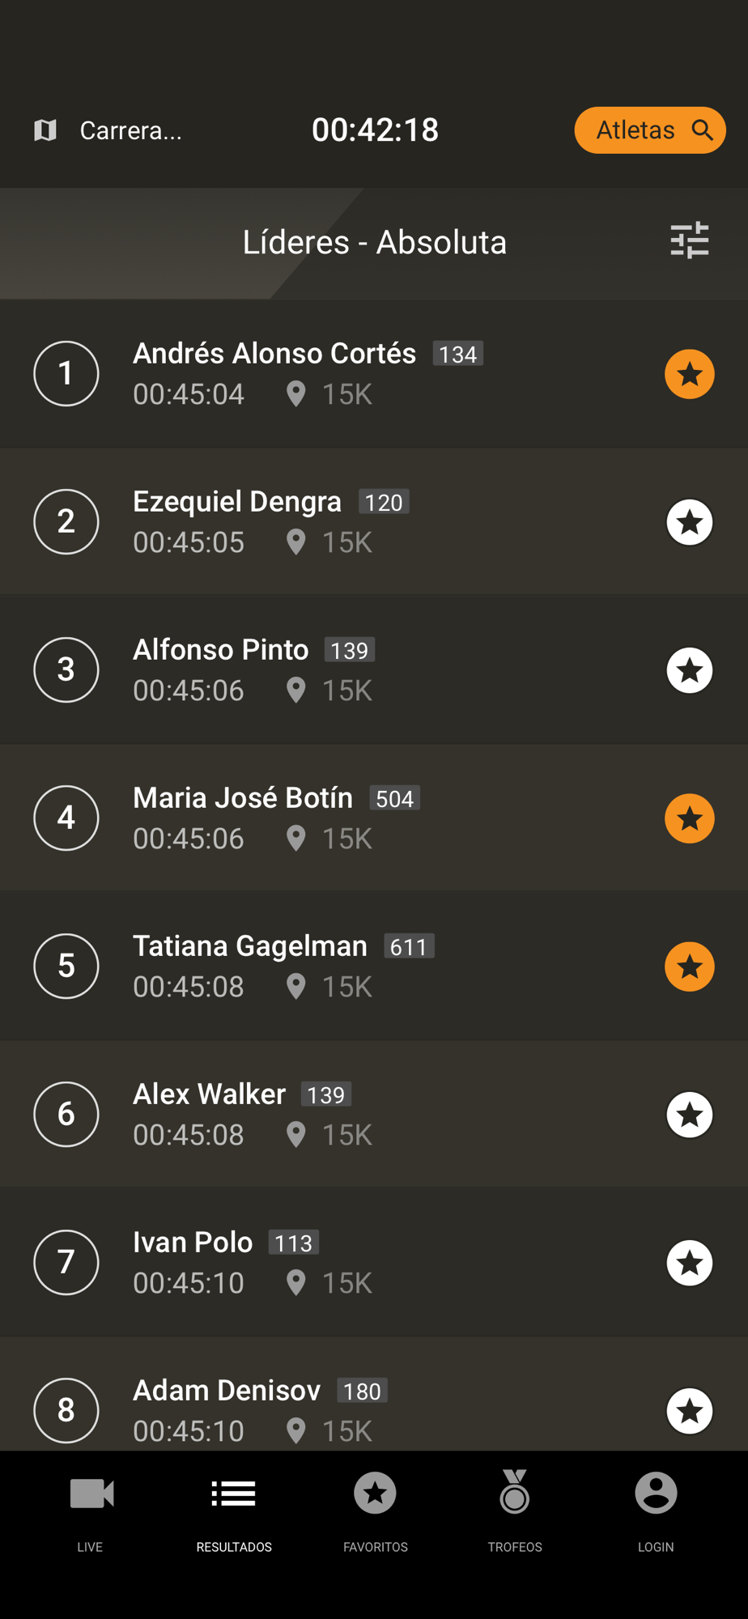Tap the 00:42:18 race clock
This screenshot has width=748, height=1619.
pos(375,130)
